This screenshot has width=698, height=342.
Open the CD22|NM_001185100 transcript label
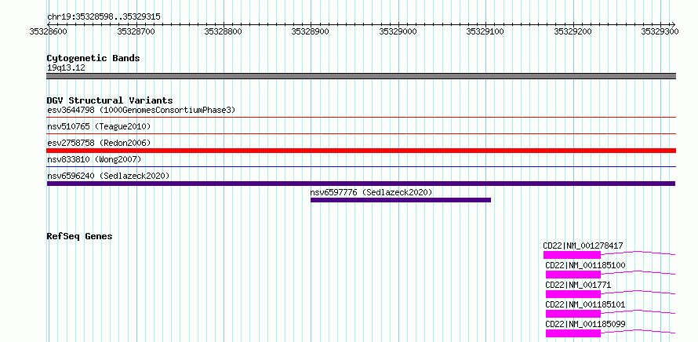tap(585, 265)
